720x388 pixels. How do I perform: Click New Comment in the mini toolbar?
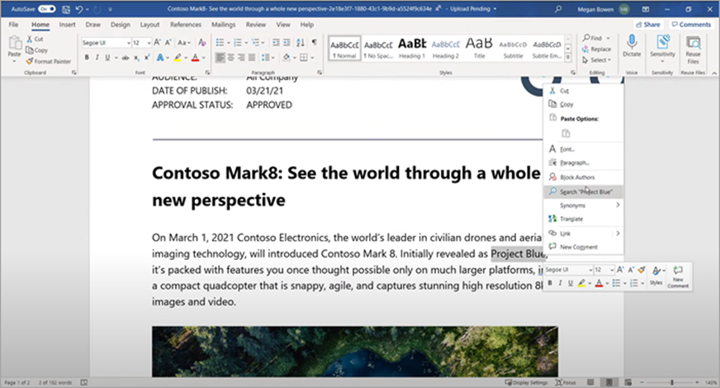tap(678, 277)
